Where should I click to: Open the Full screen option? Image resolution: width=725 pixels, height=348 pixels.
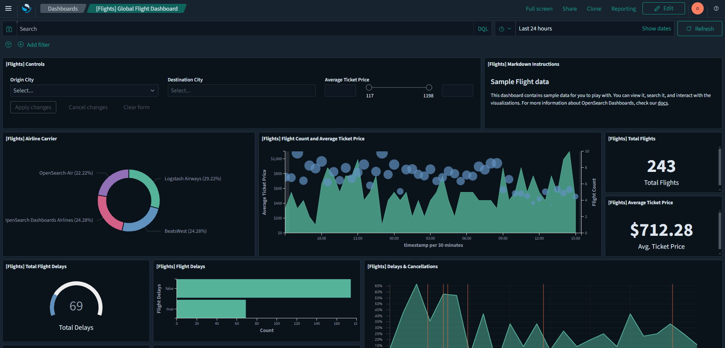539,8
